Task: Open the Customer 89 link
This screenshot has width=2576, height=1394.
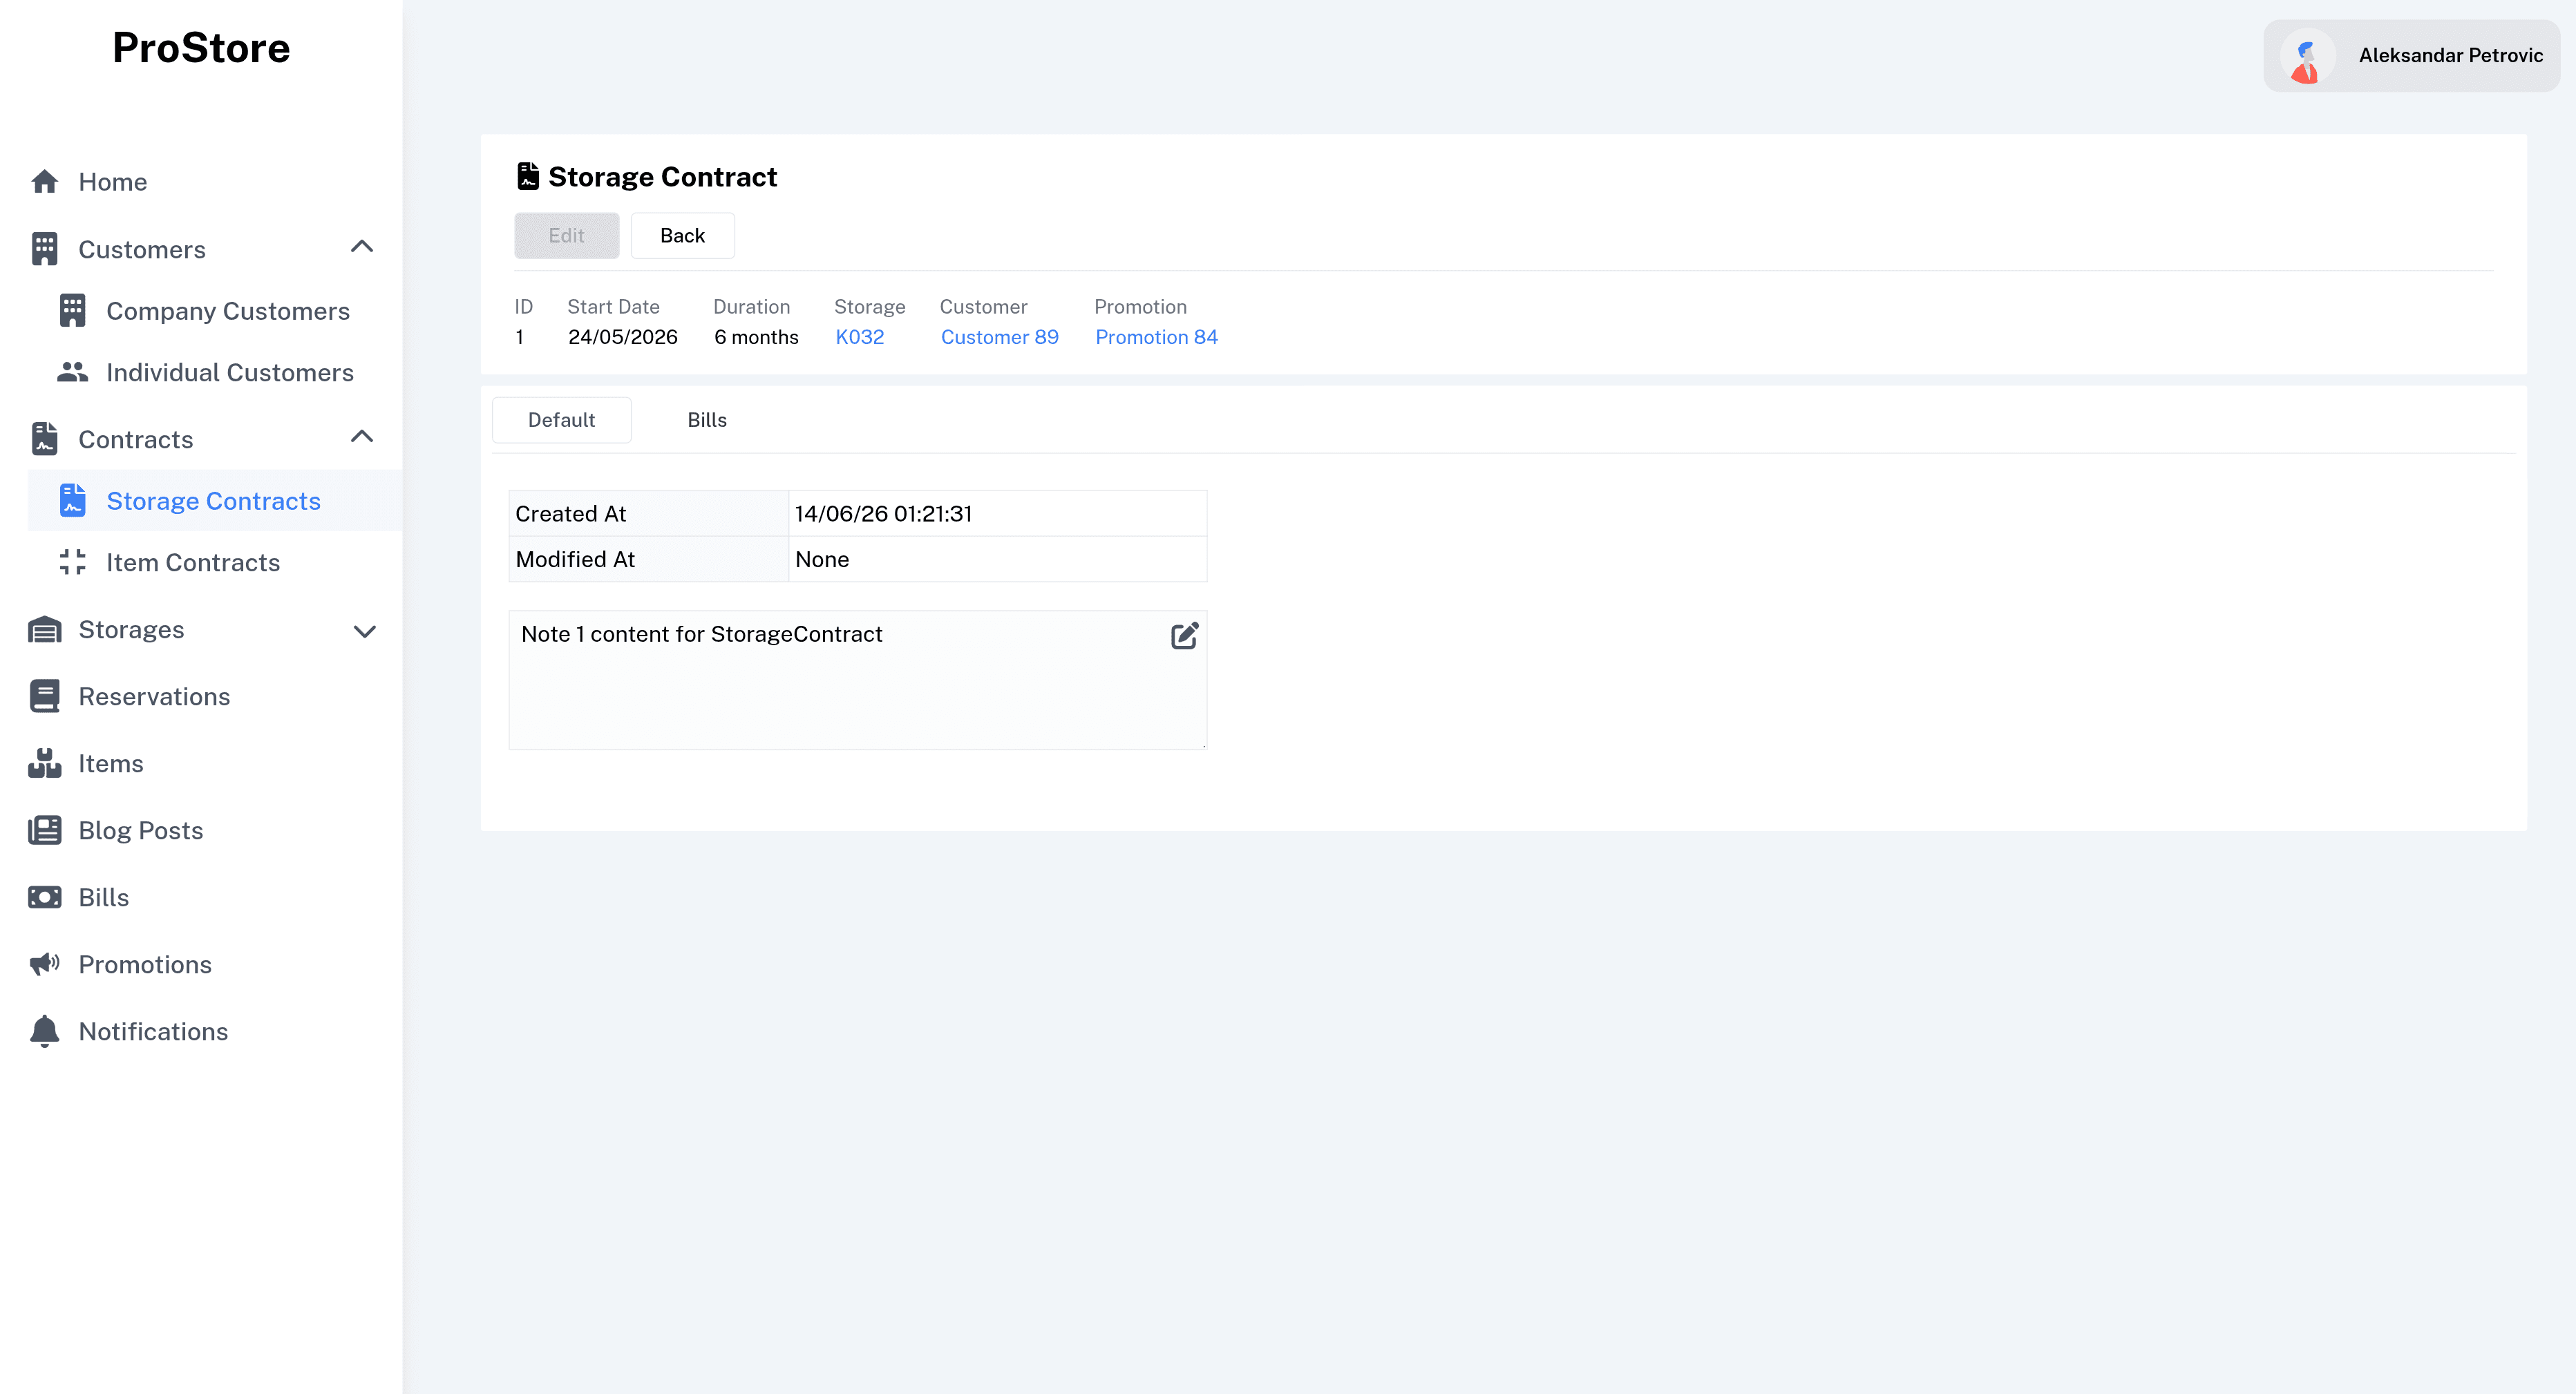Action: [999, 337]
